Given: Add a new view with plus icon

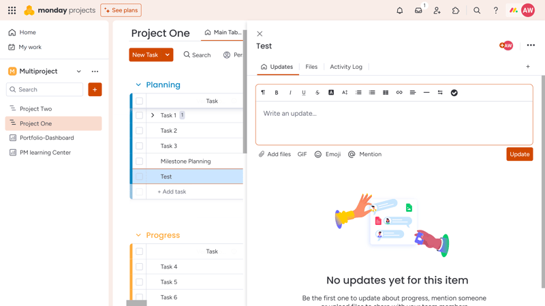Looking at the screenshot, I should 527,66.
